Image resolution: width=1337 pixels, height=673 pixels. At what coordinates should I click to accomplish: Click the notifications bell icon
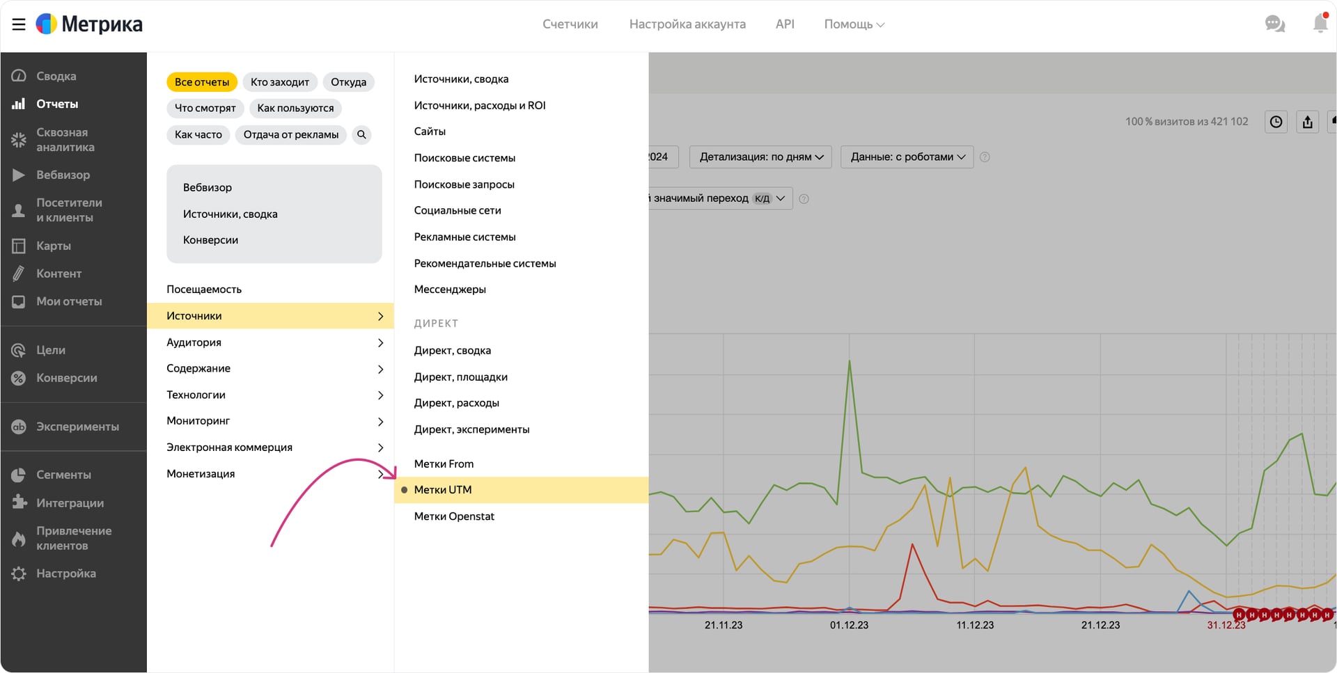pyautogui.click(x=1320, y=24)
